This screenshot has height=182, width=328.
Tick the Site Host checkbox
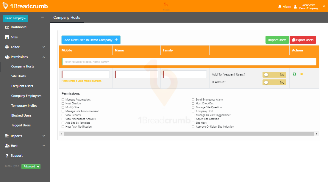tap(193, 123)
